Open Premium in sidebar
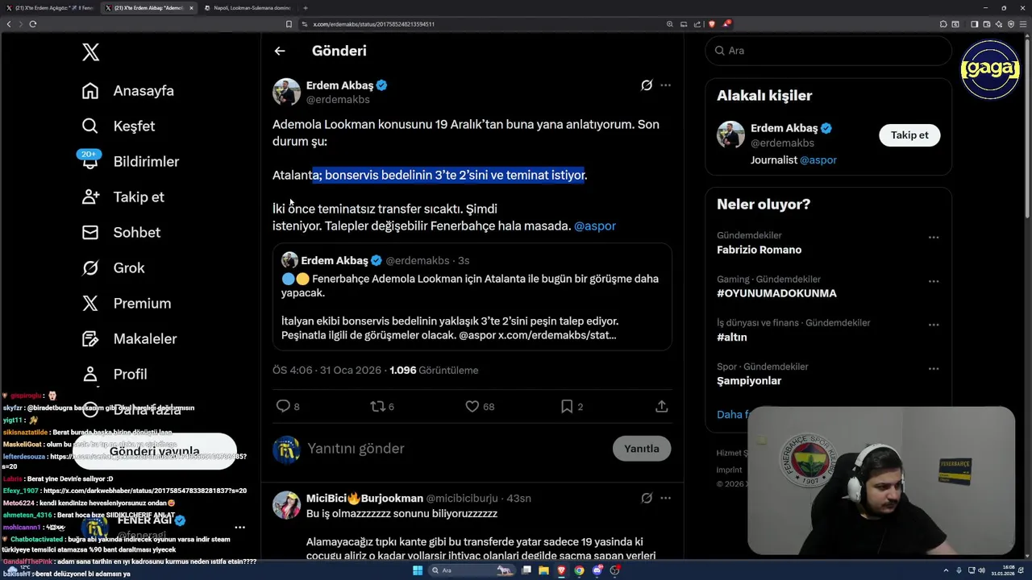This screenshot has height=580, width=1032. [127, 304]
